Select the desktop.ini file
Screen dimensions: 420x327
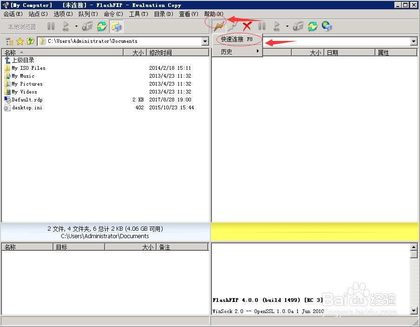[23, 107]
